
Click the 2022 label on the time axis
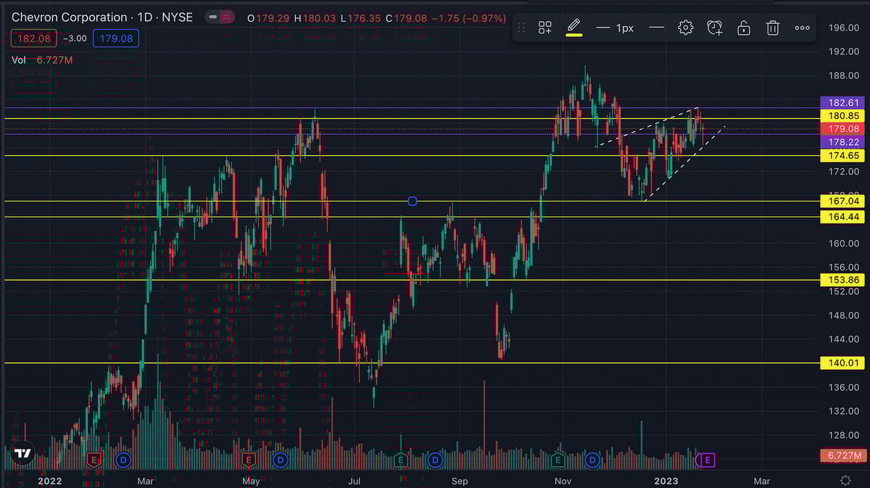coord(49,480)
